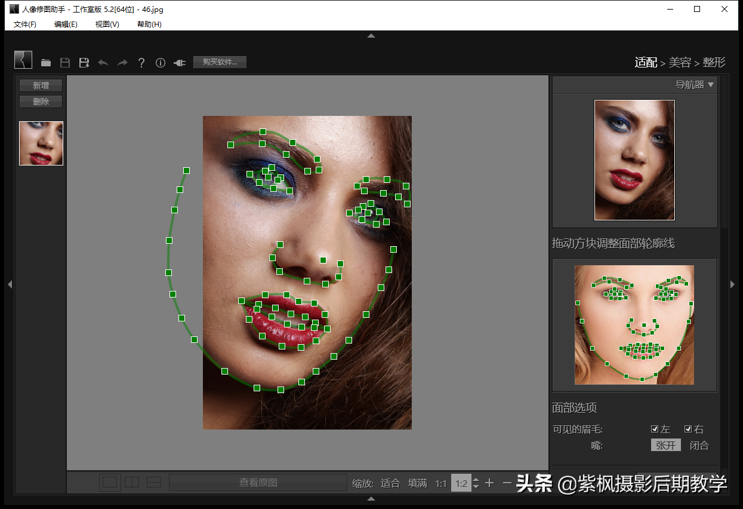Click the save-as disk icon with arrow
Viewport: 743px width, 509px height.
click(84, 63)
